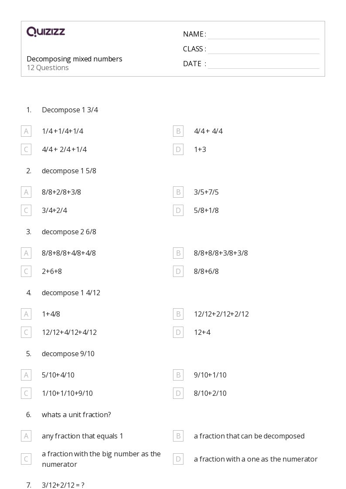Mark option D '1+3'
The image size is (346, 489).
178,149
